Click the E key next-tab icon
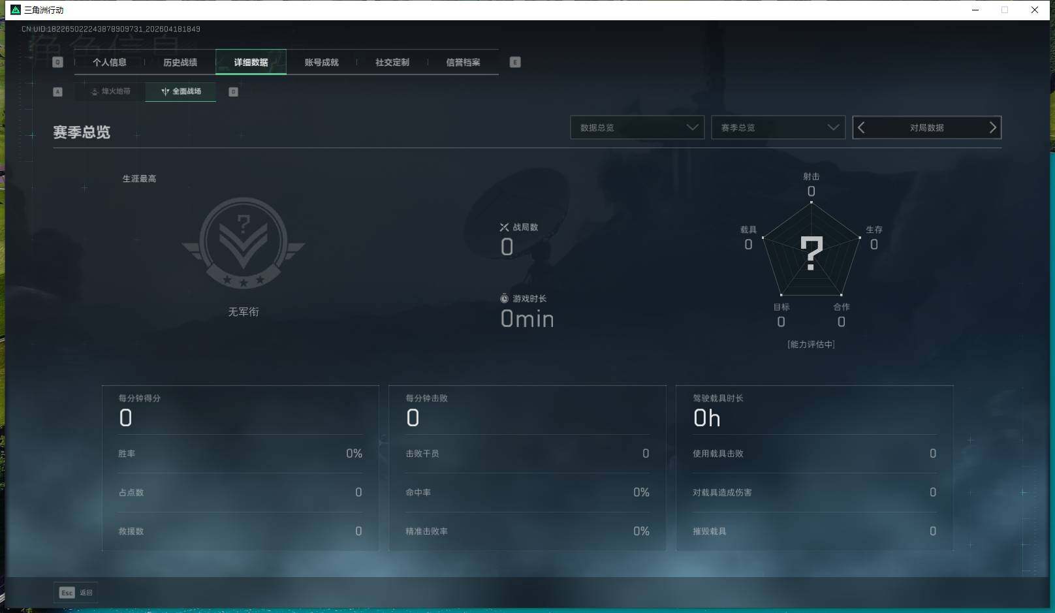The width and height of the screenshot is (1055, 613). point(515,63)
